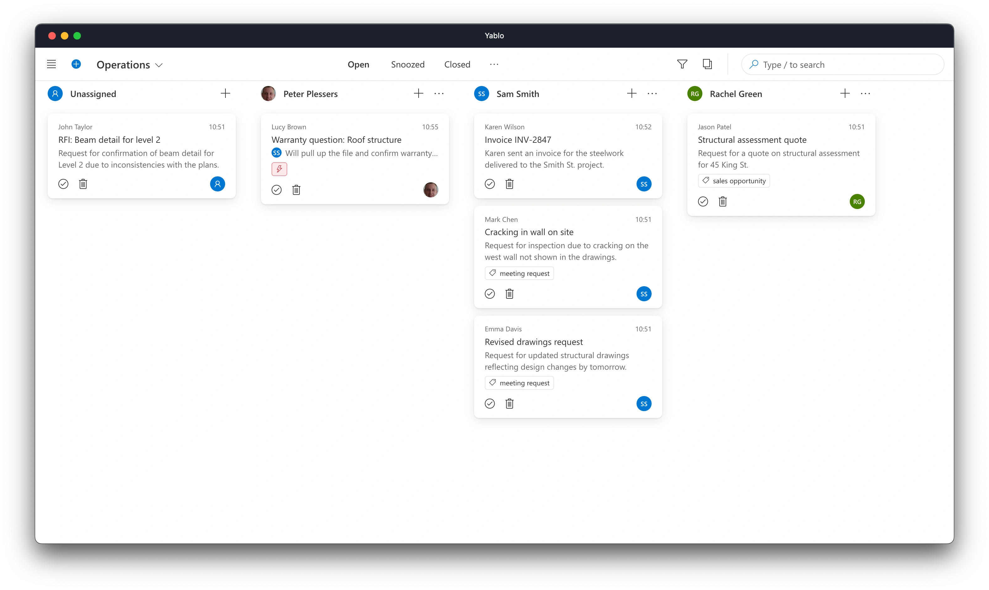989x590 pixels.
Task: Delete the Revised drawings request card
Action: coord(510,404)
